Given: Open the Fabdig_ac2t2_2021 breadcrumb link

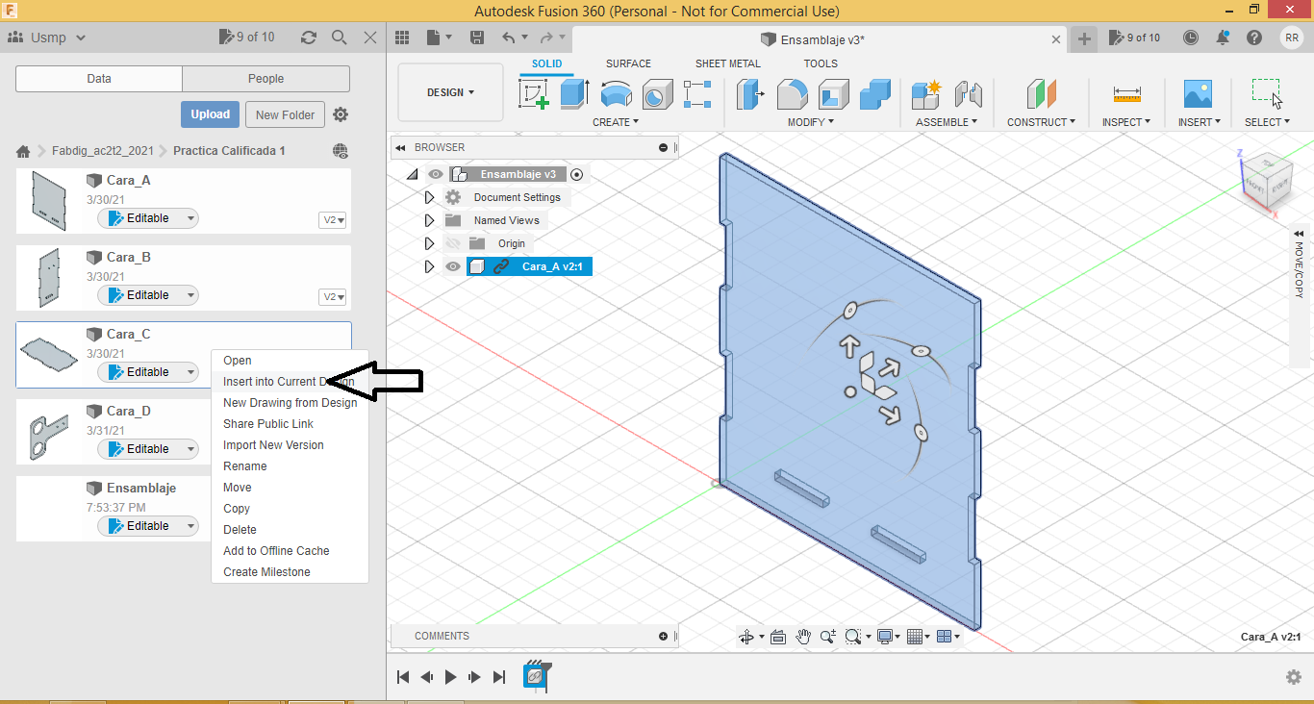Looking at the screenshot, I should pos(103,151).
